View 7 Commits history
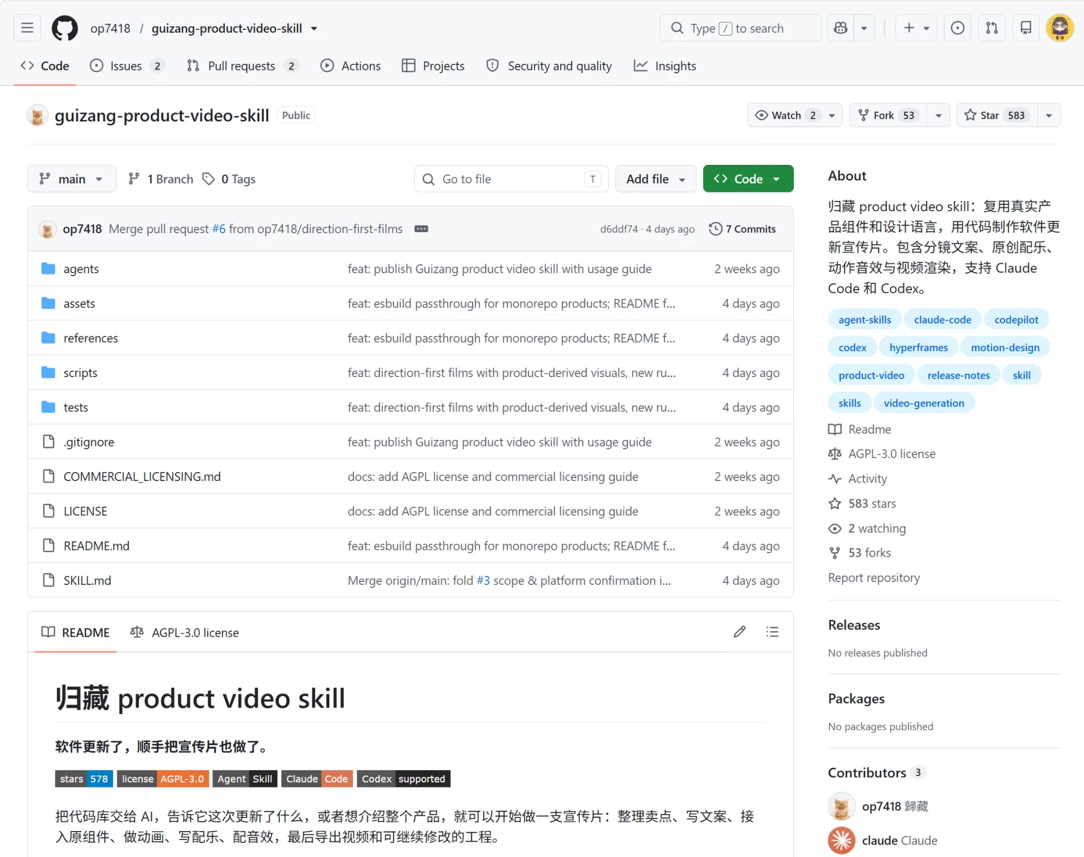This screenshot has height=857, width=1084. (743, 229)
